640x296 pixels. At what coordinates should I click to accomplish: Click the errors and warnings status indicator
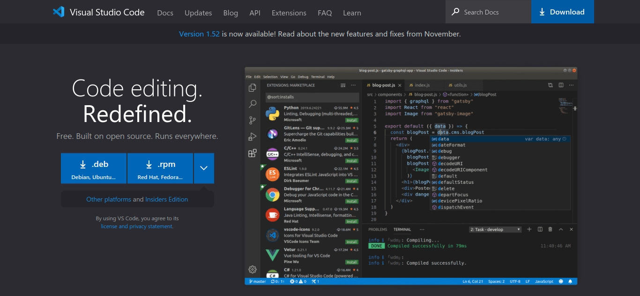coord(298,282)
